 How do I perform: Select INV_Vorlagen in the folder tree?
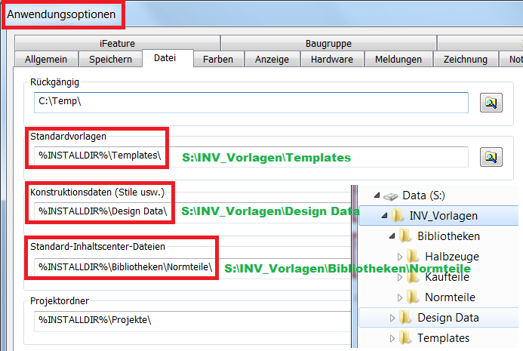[x=443, y=216]
